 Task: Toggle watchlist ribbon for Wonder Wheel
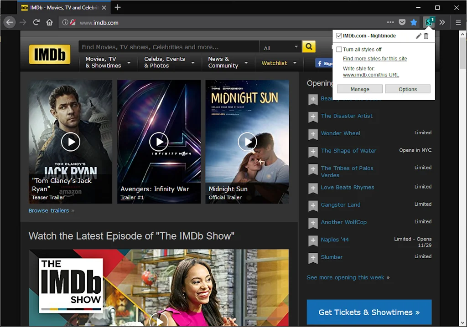[x=313, y=134]
